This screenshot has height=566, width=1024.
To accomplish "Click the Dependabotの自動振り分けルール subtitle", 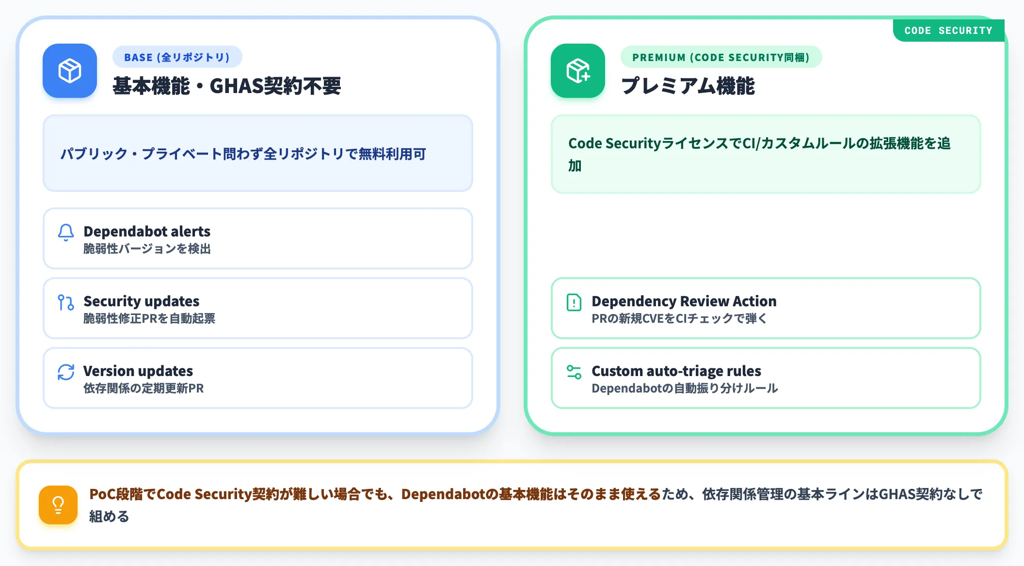I will (x=685, y=388).
